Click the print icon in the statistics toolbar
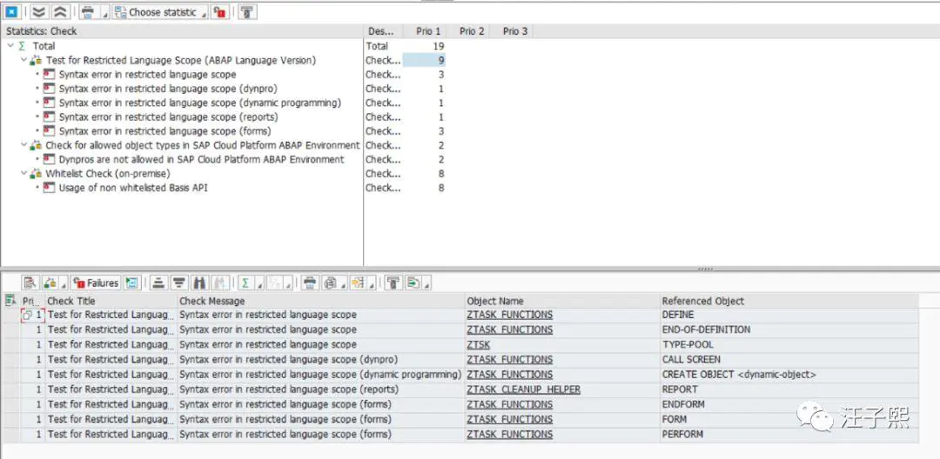 (x=88, y=11)
